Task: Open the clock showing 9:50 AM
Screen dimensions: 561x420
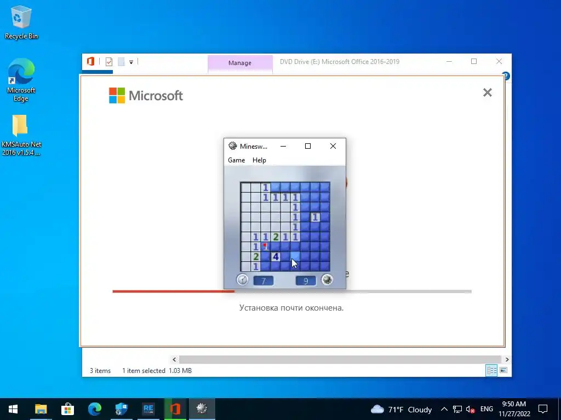Action: tap(514, 409)
